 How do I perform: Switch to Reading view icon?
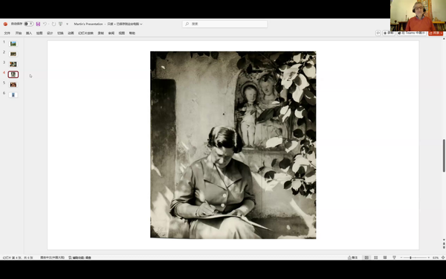tap(385, 257)
